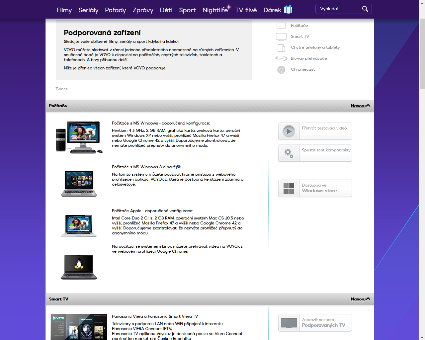Focus the Vyhledat search field

click(339, 9)
